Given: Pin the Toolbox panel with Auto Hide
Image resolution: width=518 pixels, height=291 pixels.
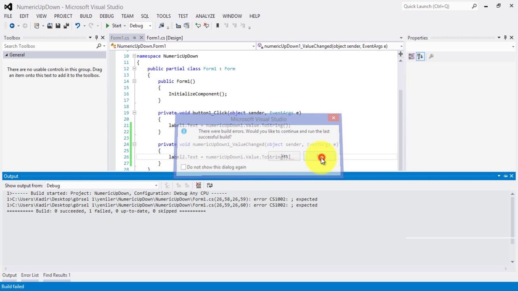Looking at the screenshot, I should pos(97,38).
